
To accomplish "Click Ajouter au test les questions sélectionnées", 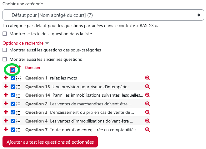I will pyautogui.click(x=50, y=142).
